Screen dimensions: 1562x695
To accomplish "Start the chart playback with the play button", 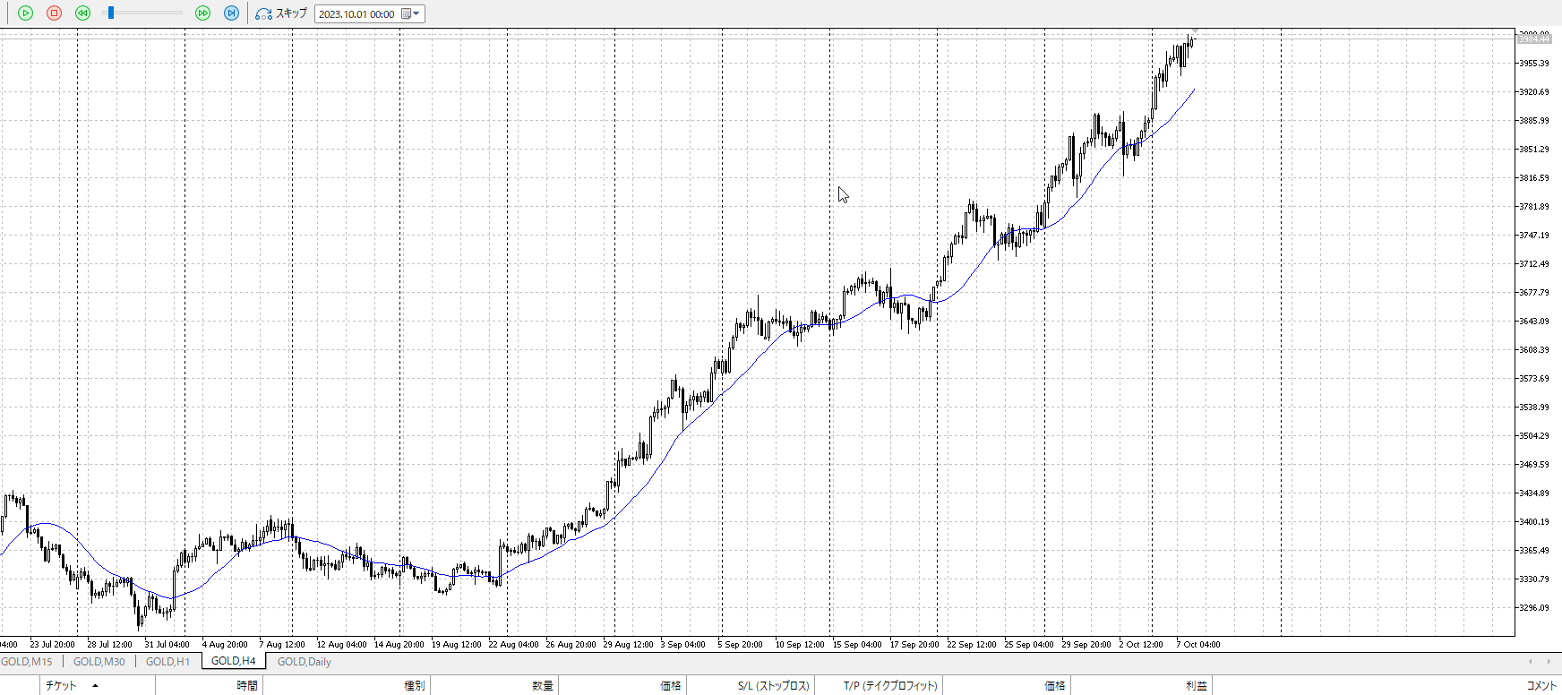I will coord(25,13).
